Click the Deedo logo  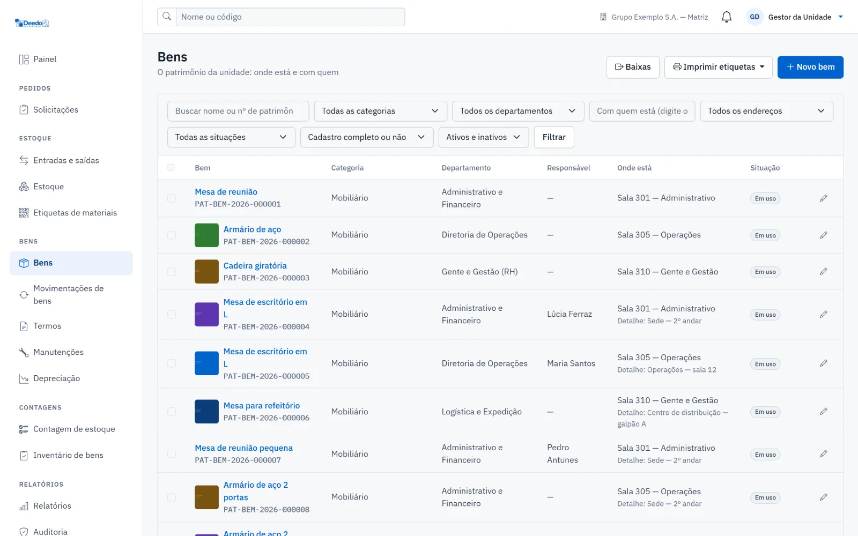click(x=32, y=23)
